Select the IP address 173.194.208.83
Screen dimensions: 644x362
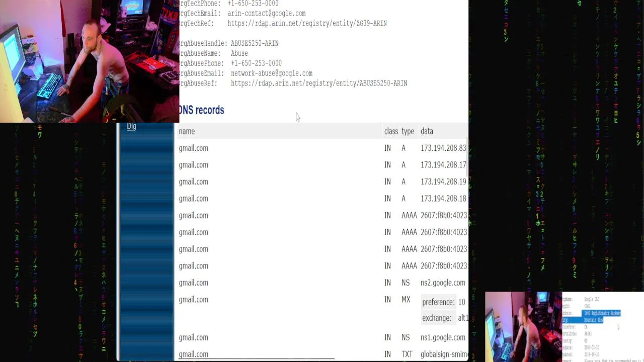point(443,148)
